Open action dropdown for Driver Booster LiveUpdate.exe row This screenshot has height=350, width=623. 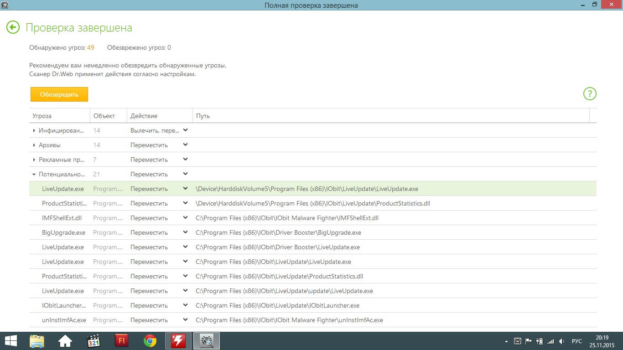[x=185, y=247]
